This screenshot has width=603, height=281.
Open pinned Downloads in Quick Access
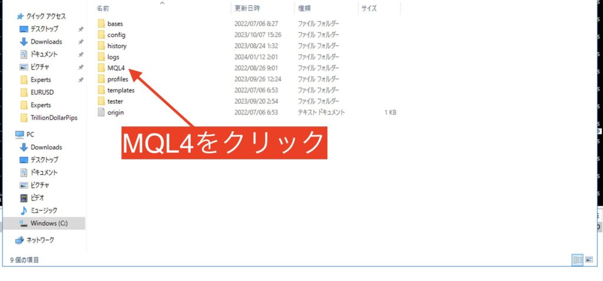point(46,42)
